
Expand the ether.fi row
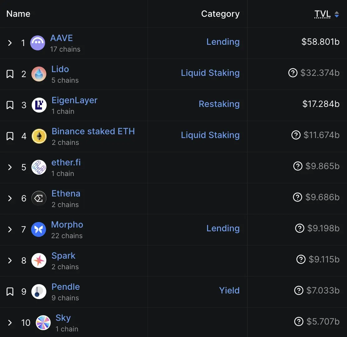(10, 167)
